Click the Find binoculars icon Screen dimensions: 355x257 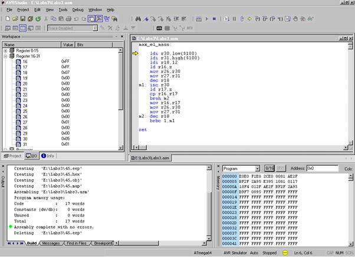pos(137,19)
